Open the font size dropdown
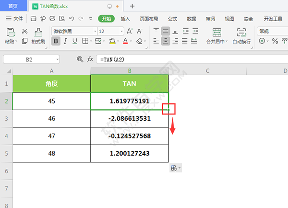 click(121, 31)
